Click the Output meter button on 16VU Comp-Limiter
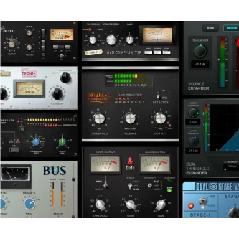The image size is (239, 239). tap(157, 52)
